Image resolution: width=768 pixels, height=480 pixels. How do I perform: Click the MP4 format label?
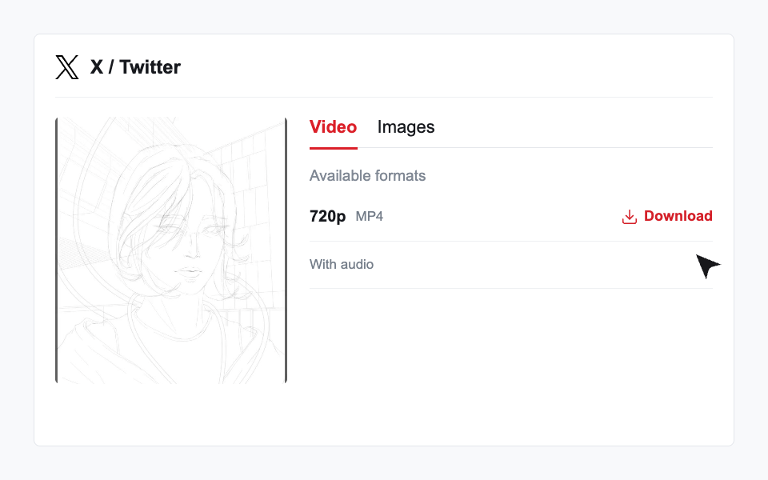(x=370, y=217)
